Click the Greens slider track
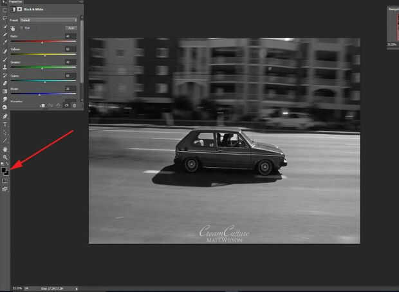This screenshot has width=399, height=292. (x=44, y=67)
